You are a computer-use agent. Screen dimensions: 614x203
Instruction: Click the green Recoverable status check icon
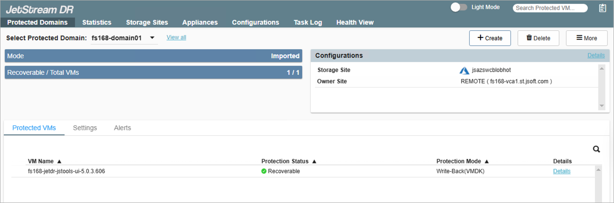click(264, 171)
